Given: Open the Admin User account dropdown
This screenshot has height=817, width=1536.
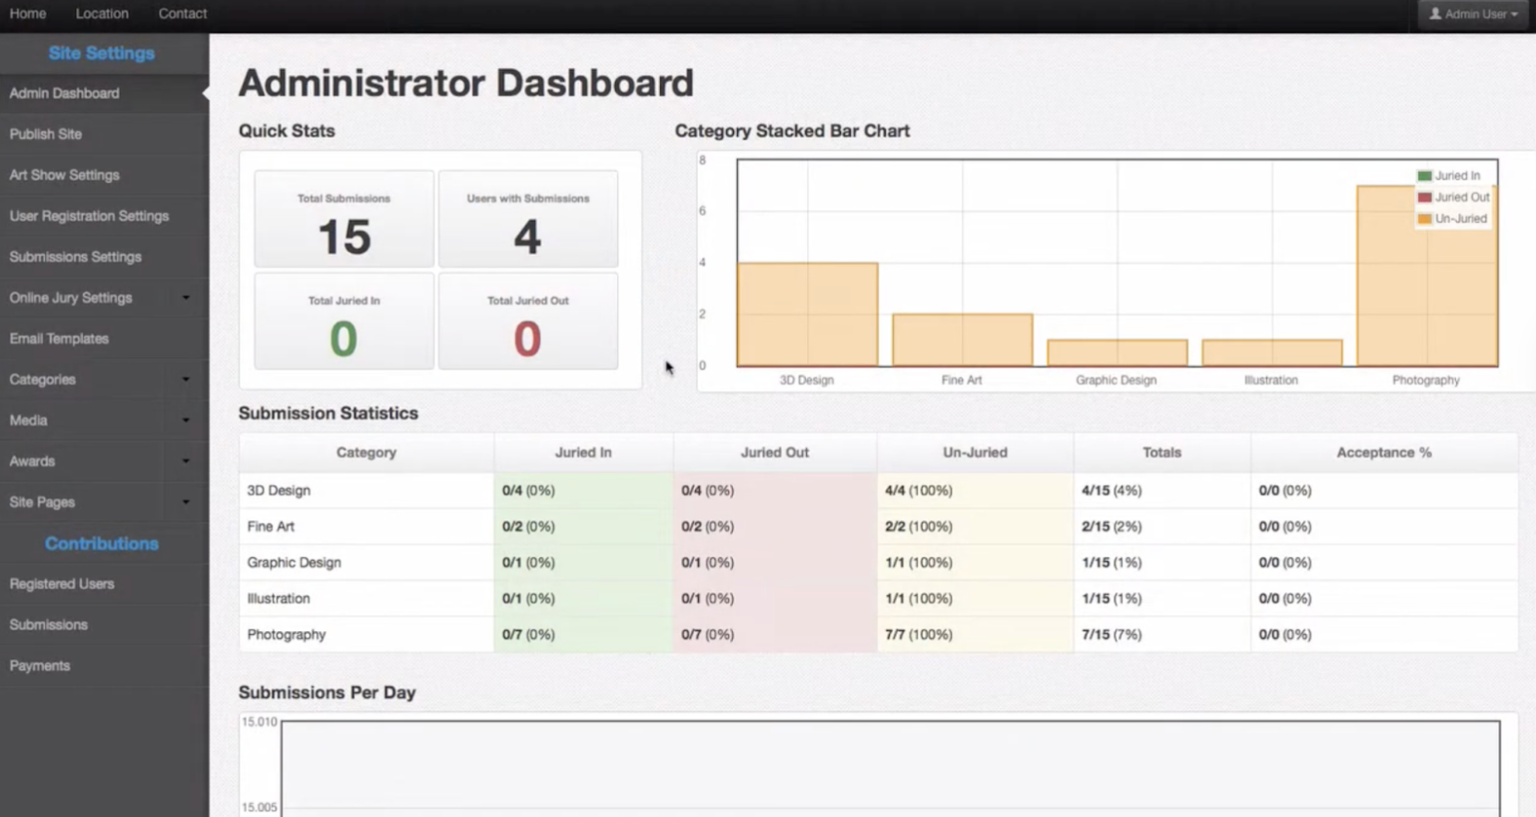Looking at the screenshot, I should (x=1472, y=14).
